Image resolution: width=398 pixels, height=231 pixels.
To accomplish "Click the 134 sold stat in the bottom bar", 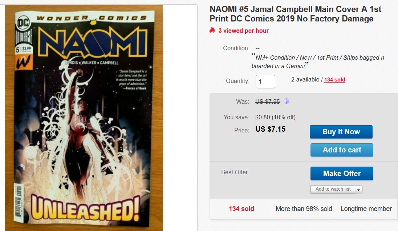I will pos(241,209).
